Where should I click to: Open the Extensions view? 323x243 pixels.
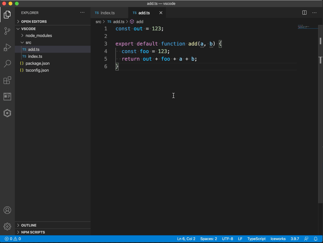tap(7, 80)
